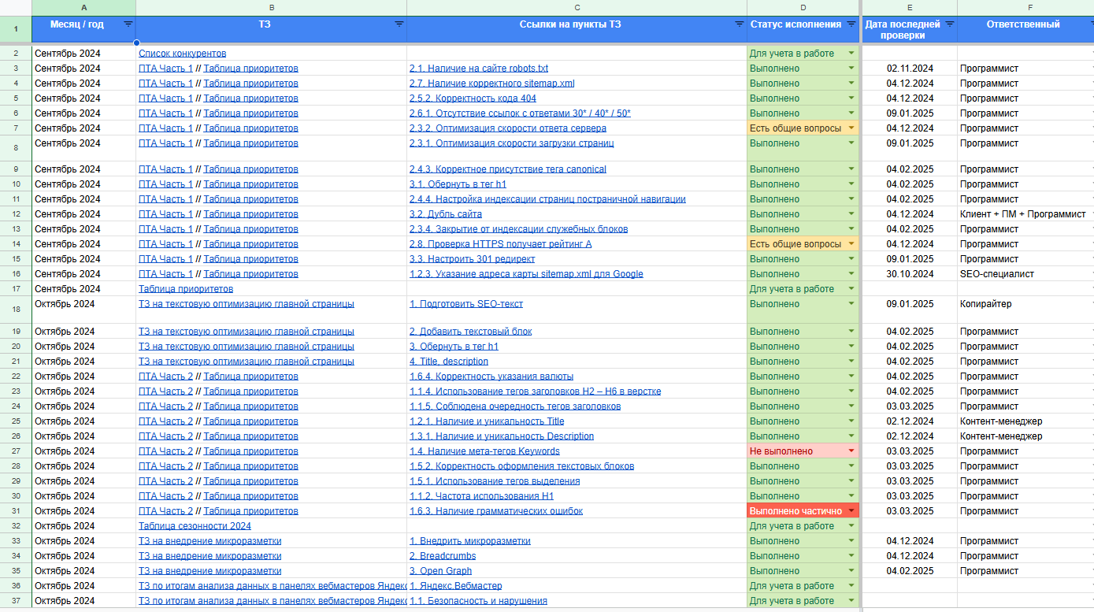This screenshot has height=612, width=1094.
Task: Expand status dropdown for Список конкурентов row
Action: (851, 54)
